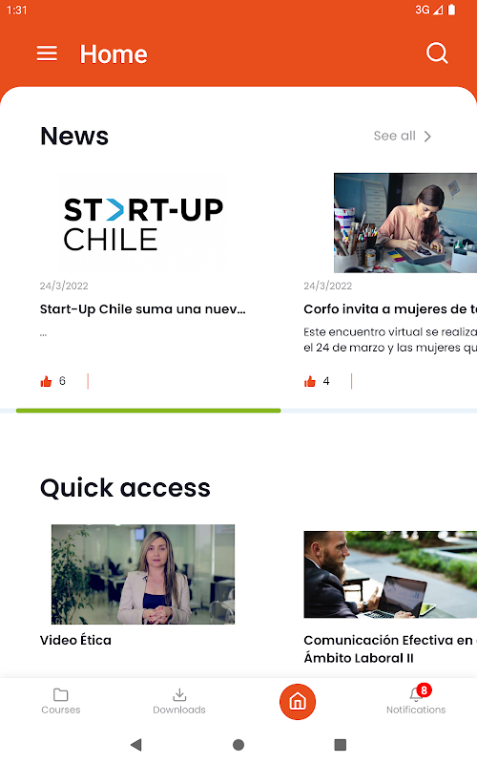This screenshot has height=764, width=477.
Task: Open the Courses folder tab
Action: click(61, 701)
